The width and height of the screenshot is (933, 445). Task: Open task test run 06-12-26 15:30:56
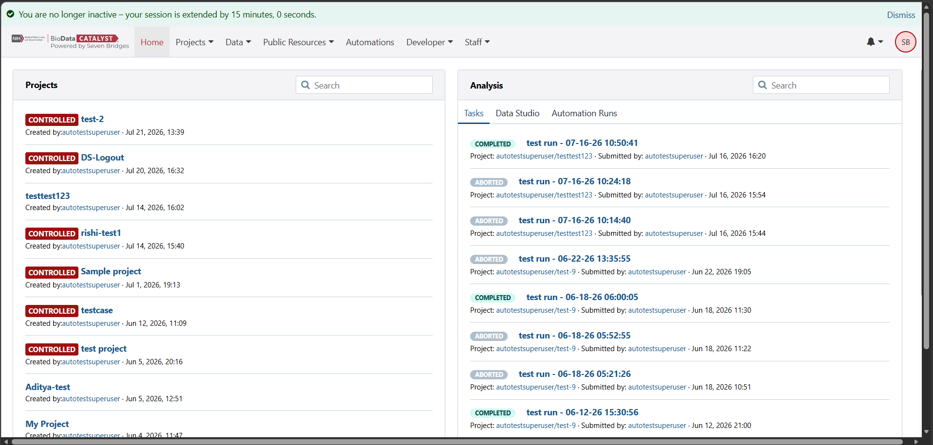(582, 412)
